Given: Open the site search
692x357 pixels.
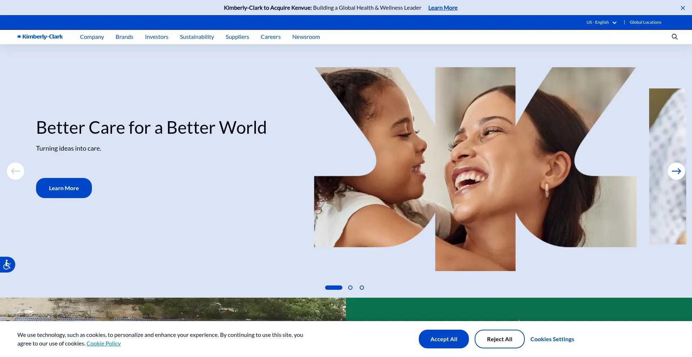Looking at the screenshot, I should [x=674, y=37].
